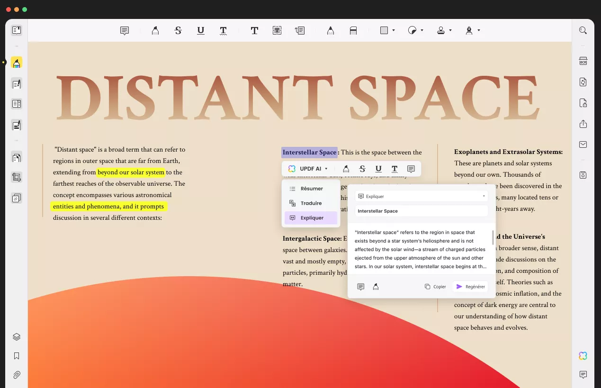Select the strikethrough tool in top toolbar
Viewport: 601px width, 388px height.
click(178, 30)
